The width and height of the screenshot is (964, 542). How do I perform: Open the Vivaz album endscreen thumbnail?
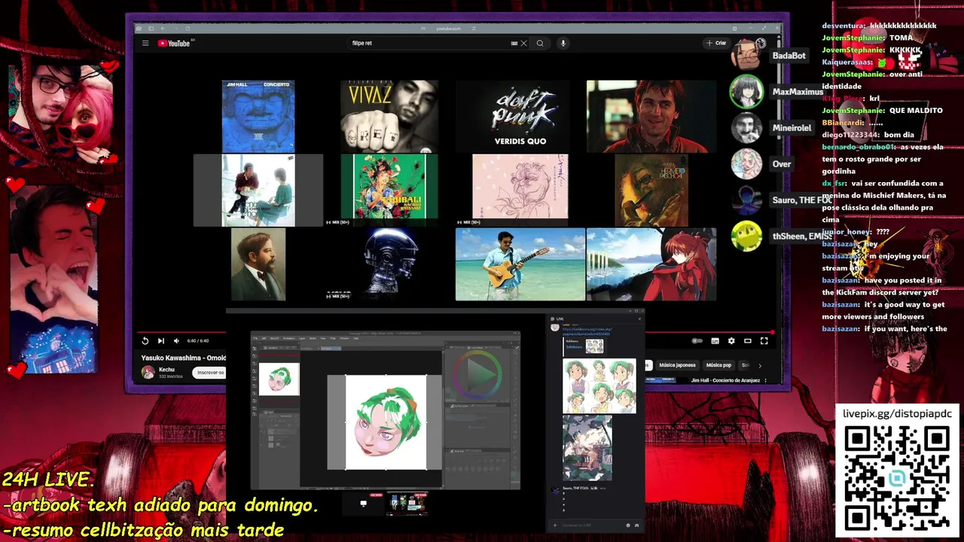[389, 117]
